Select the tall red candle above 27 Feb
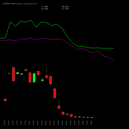The height and width of the screenshot is (129, 129). (55, 93)
